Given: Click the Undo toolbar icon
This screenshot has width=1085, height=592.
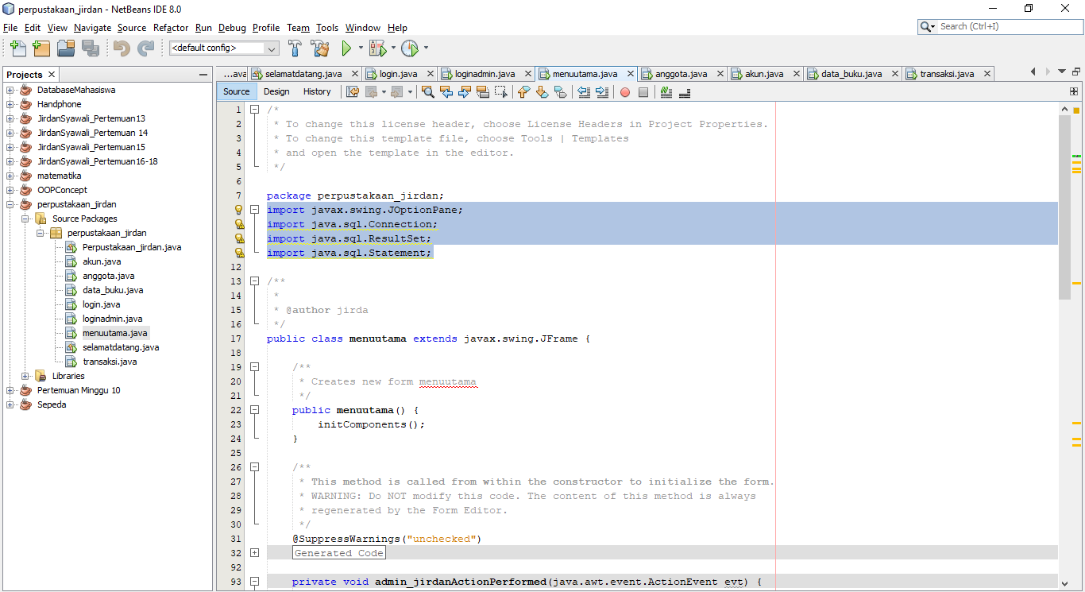Looking at the screenshot, I should 121,48.
